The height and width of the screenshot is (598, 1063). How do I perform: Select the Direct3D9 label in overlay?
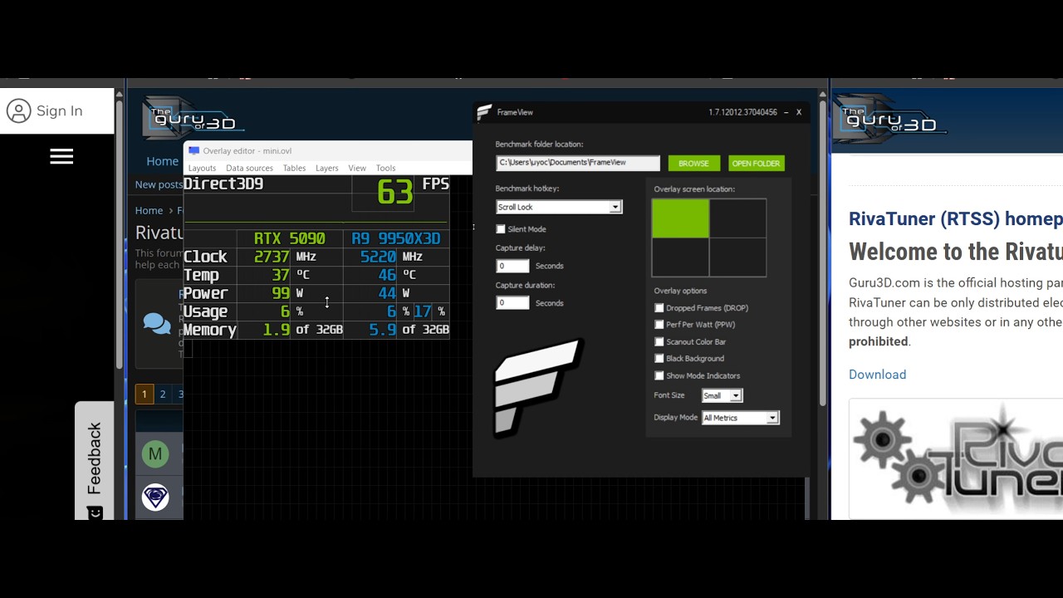pyautogui.click(x=223, y=184)
